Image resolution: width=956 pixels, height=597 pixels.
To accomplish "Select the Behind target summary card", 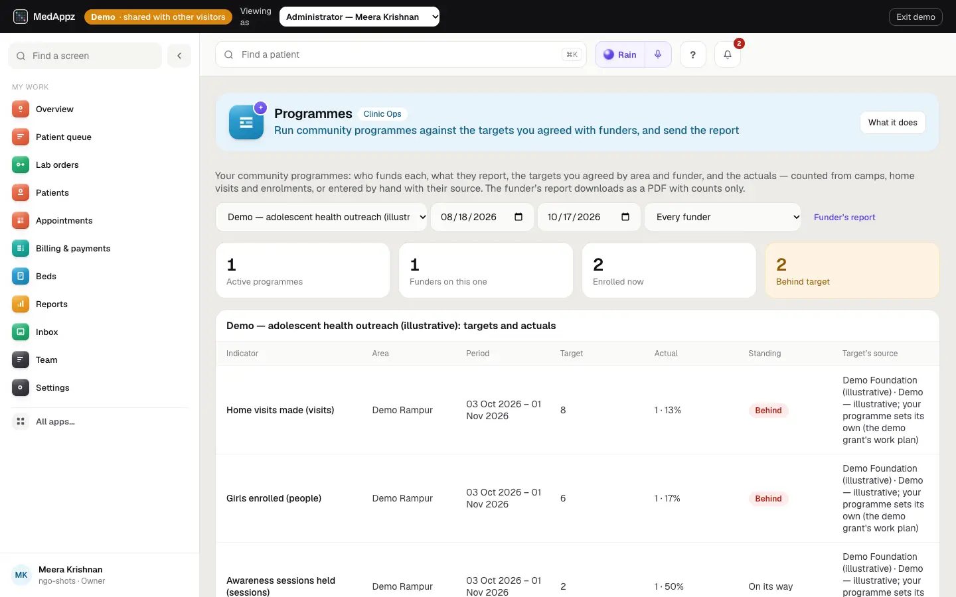I will [x=852, y=270].
